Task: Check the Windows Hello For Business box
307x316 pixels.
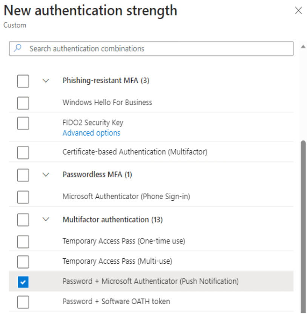Action: pos(23,103)
